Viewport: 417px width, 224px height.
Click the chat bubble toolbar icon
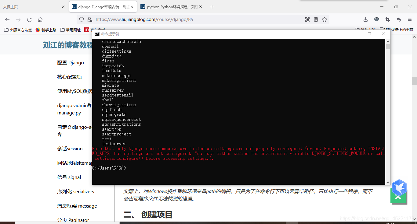click(377, 19)
